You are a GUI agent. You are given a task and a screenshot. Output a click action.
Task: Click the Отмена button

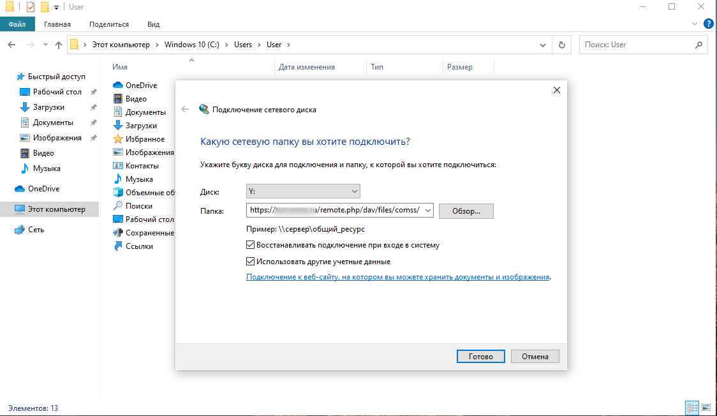click(x=535, y=357)
